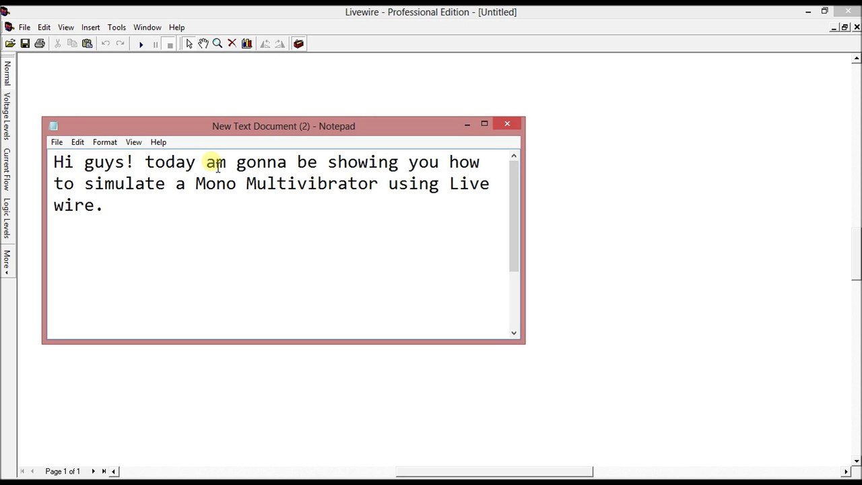The image size is (862, 485).
Task: Pause the simulation from the toolbar
Action: (156, 44)
